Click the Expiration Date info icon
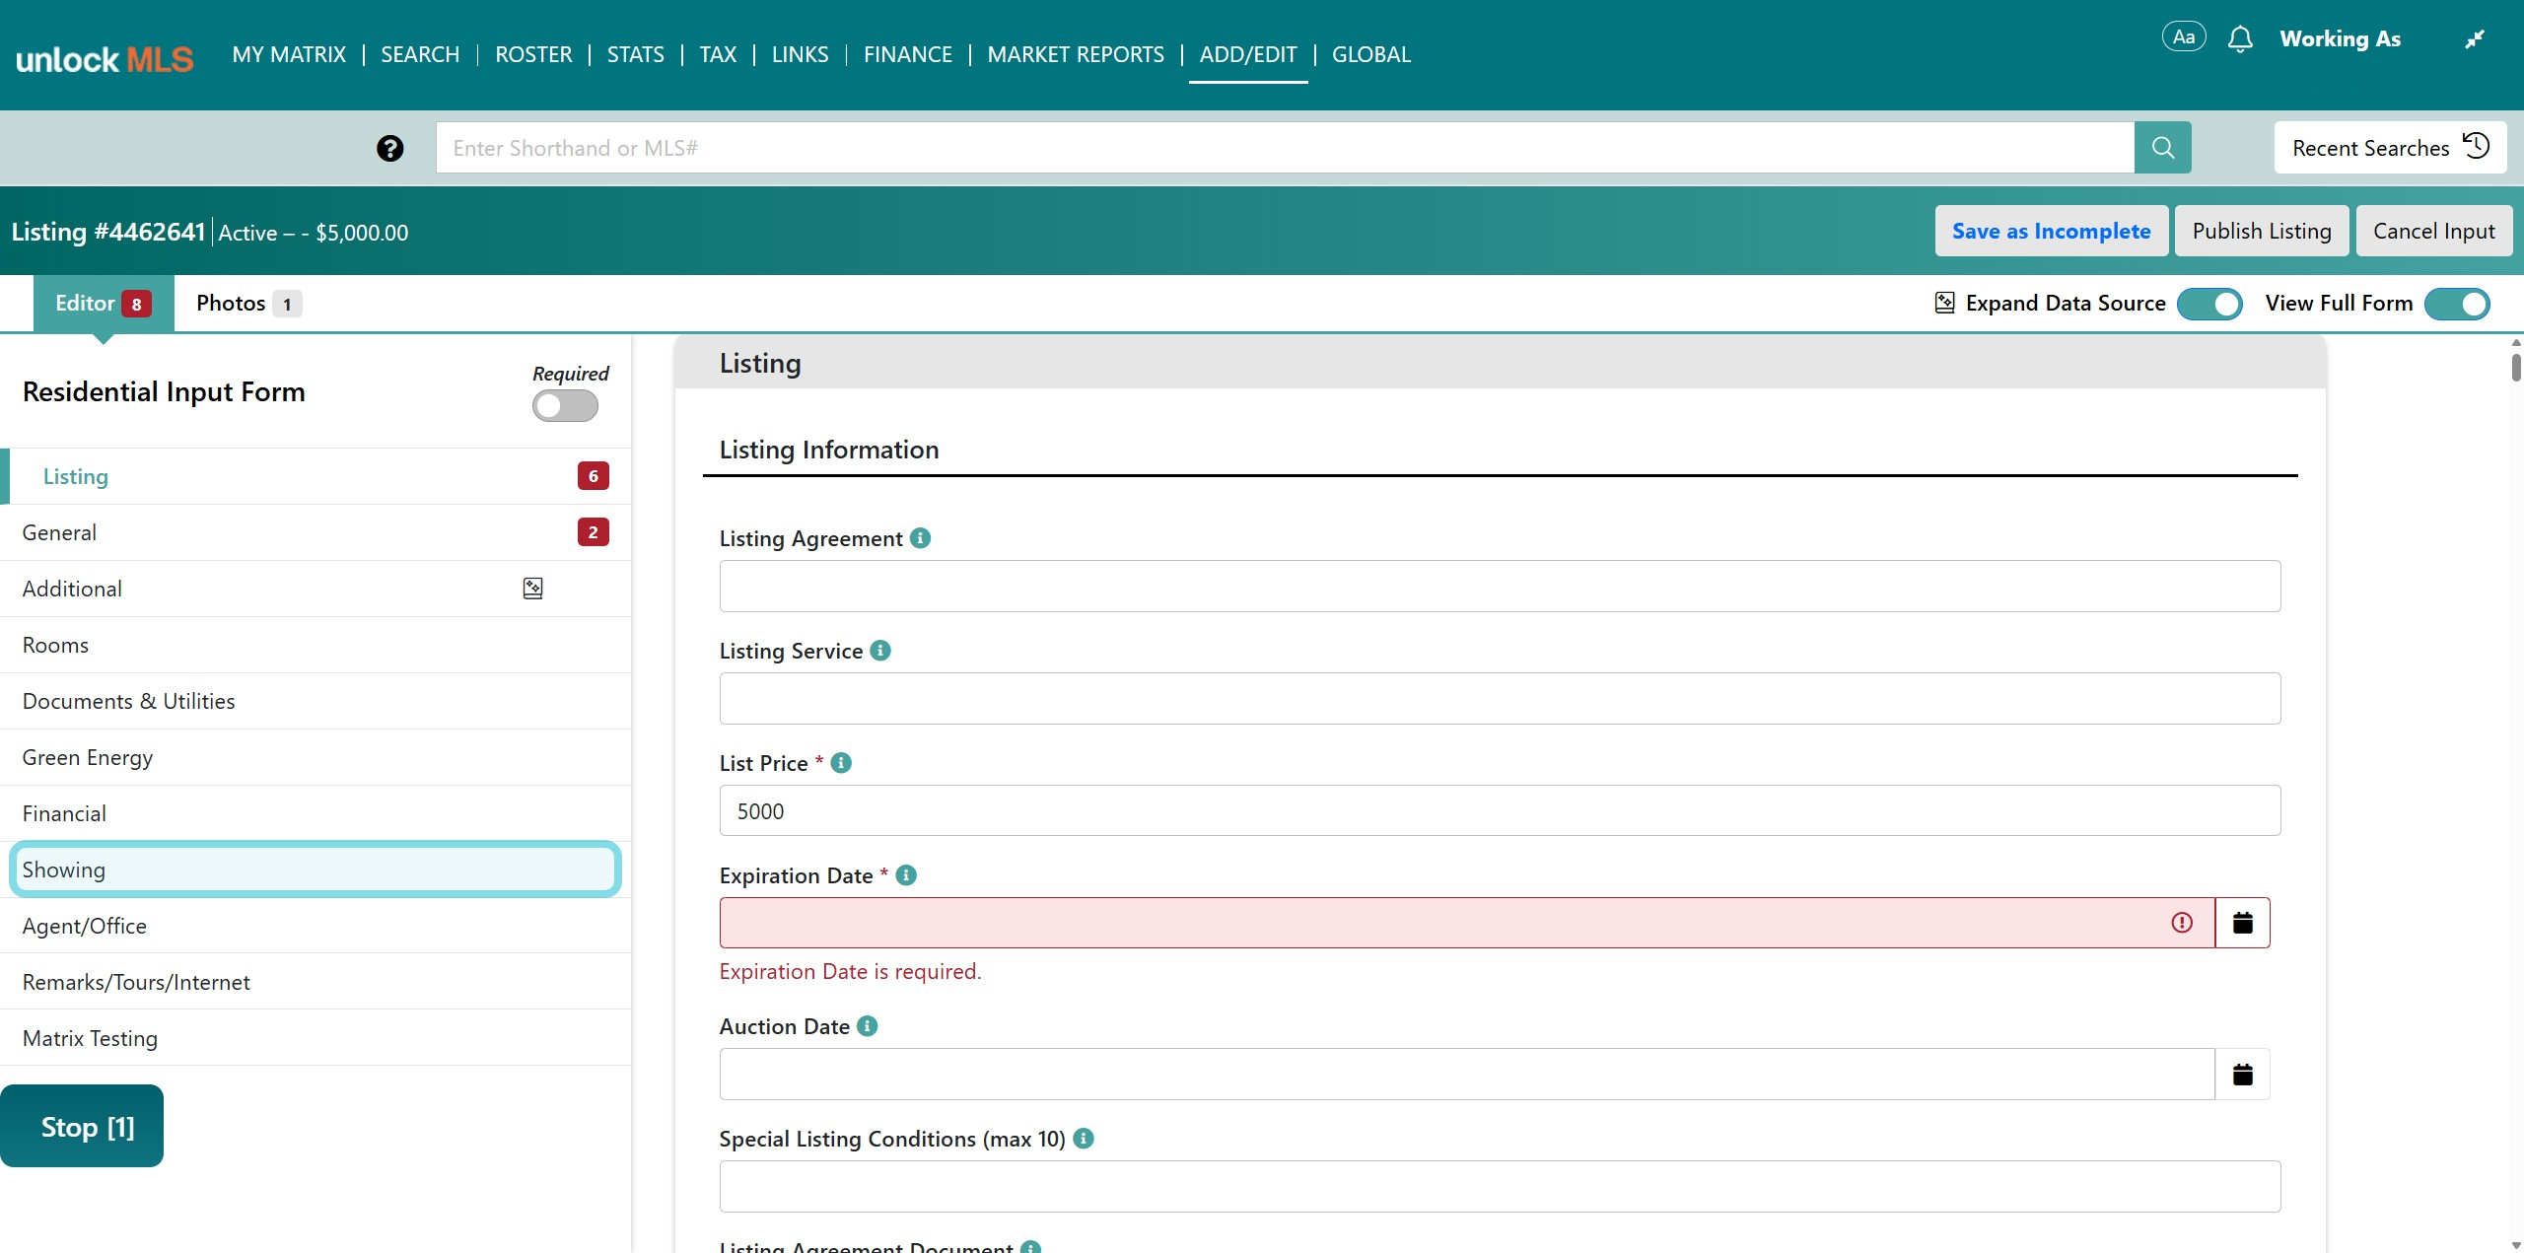 point(906,875)
